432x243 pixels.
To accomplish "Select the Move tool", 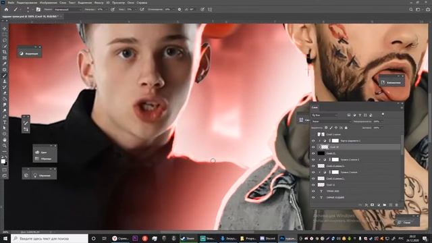I will (5, 28).
